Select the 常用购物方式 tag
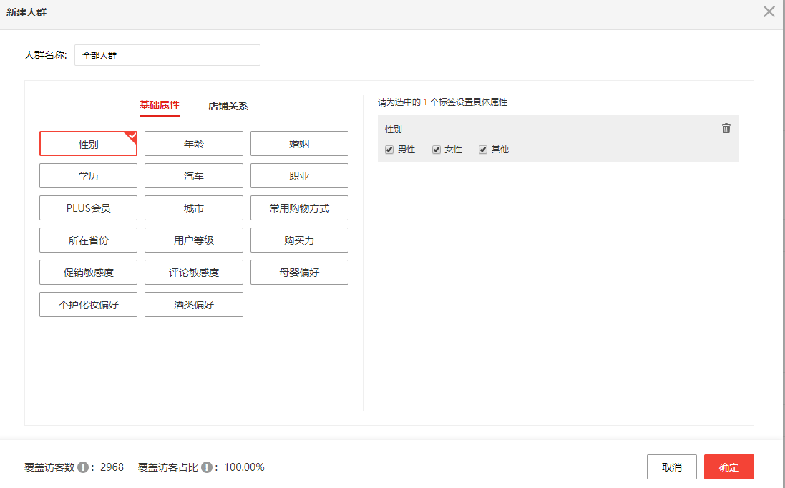 click(x=299, y=208)
